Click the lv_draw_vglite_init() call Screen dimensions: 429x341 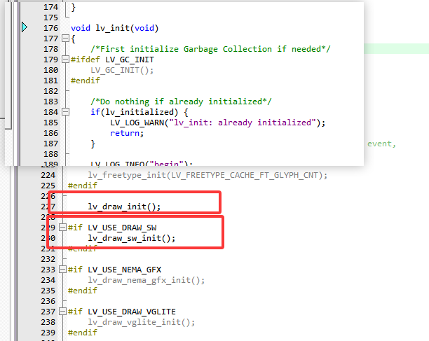141,322
